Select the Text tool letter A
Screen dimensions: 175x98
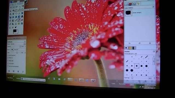(x=22, y=17)
